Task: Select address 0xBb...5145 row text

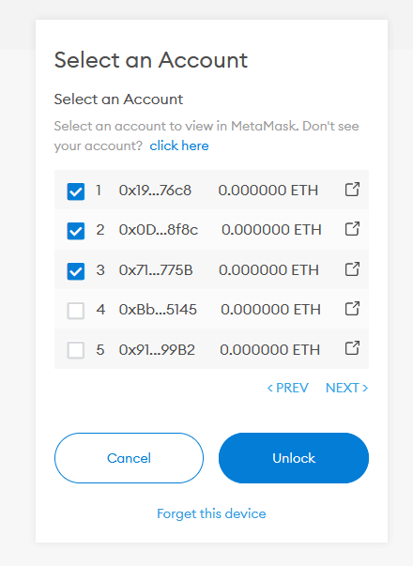Action: pos(158,310)
